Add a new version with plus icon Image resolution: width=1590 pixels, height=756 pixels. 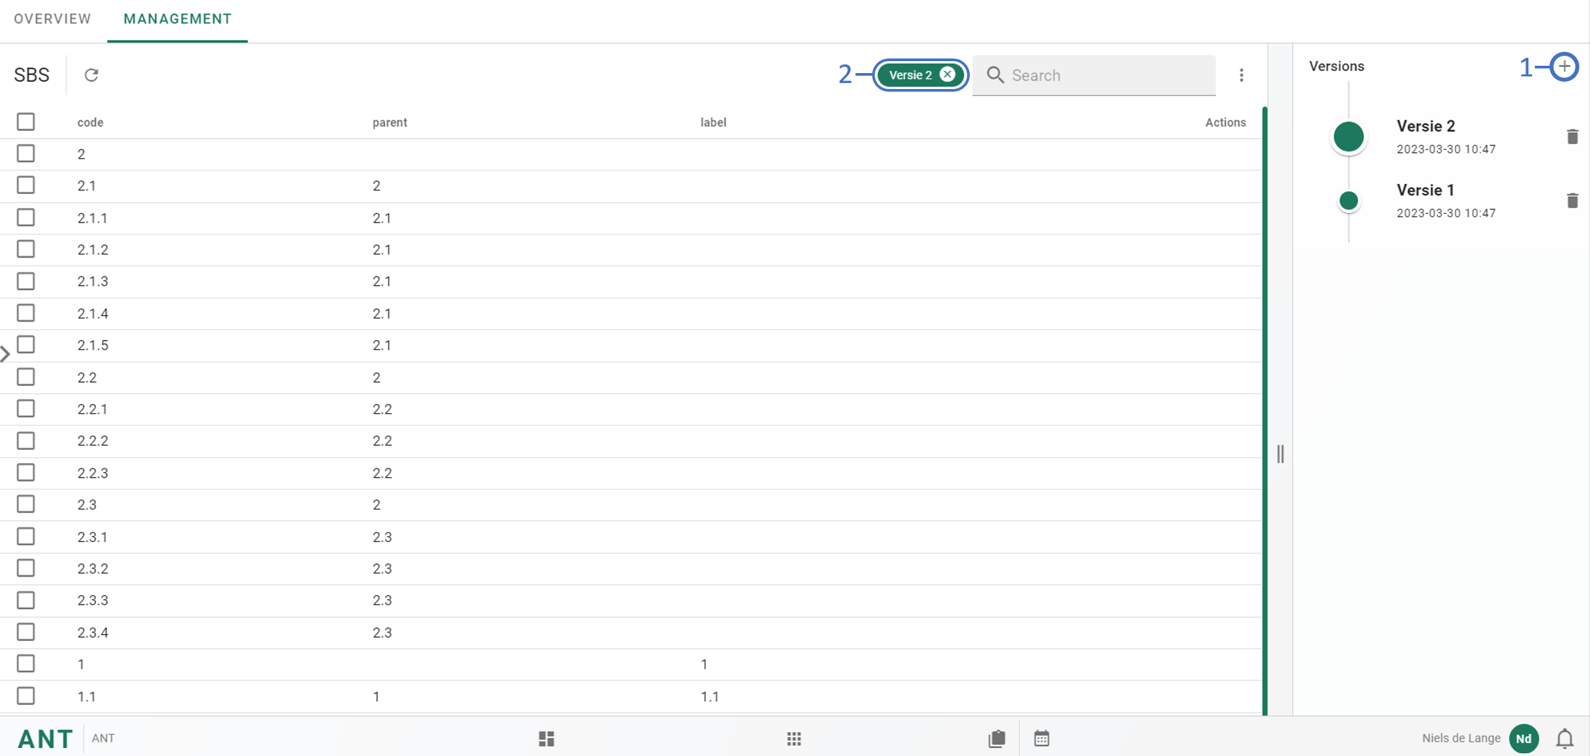pyautogui.click(x=1564, y=66)
